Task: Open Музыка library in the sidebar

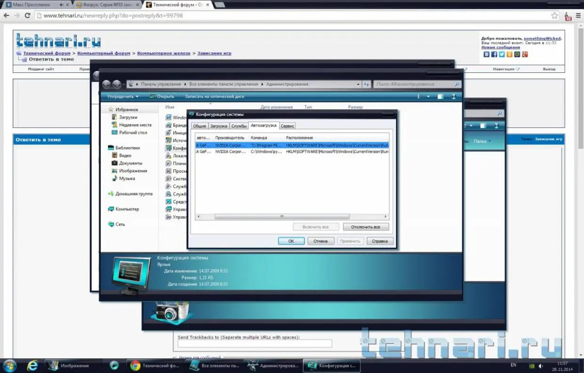Action: 127,178
